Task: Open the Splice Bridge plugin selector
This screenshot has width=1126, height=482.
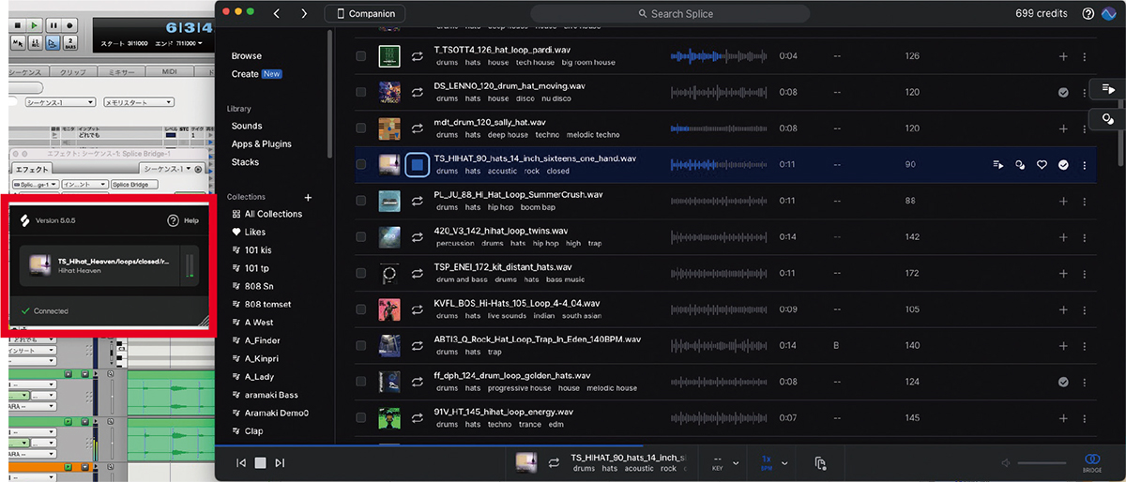Action: tap(136, 185)
